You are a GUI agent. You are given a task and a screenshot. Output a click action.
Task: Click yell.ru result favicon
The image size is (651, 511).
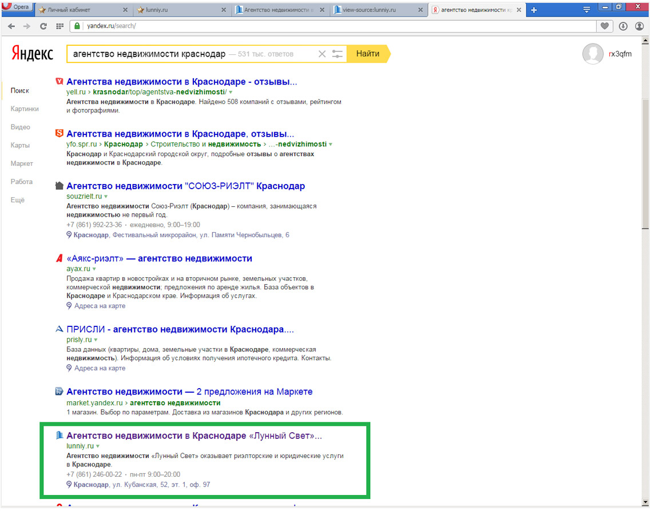[x=59, y=81]
